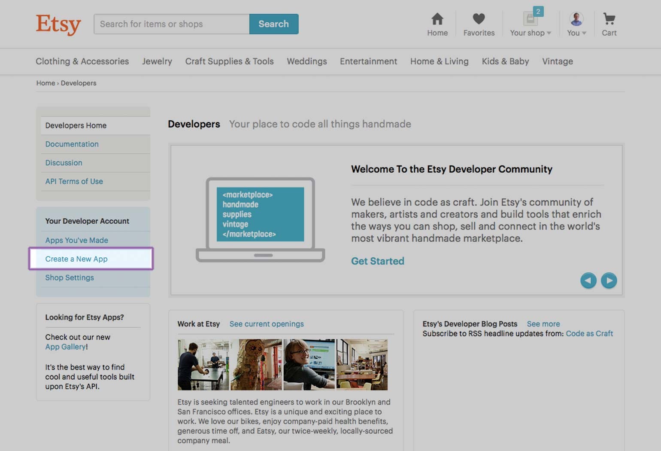661x451 pixels.
Task: Open the Cart icon
Action: [609, 19]
